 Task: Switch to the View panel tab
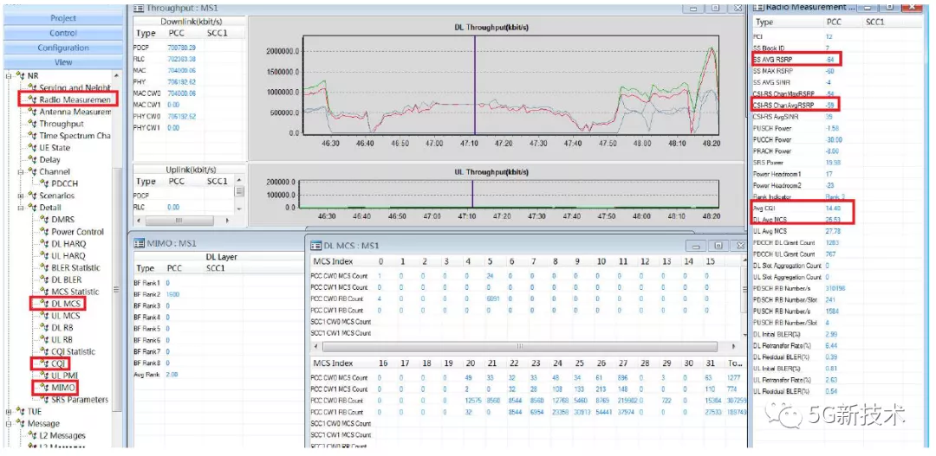point(62,62)
